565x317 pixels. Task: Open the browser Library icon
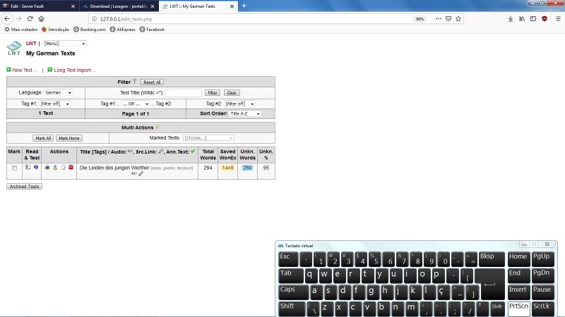click(522, 19)
